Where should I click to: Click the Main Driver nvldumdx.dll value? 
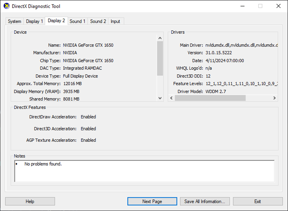pos(241,45)
